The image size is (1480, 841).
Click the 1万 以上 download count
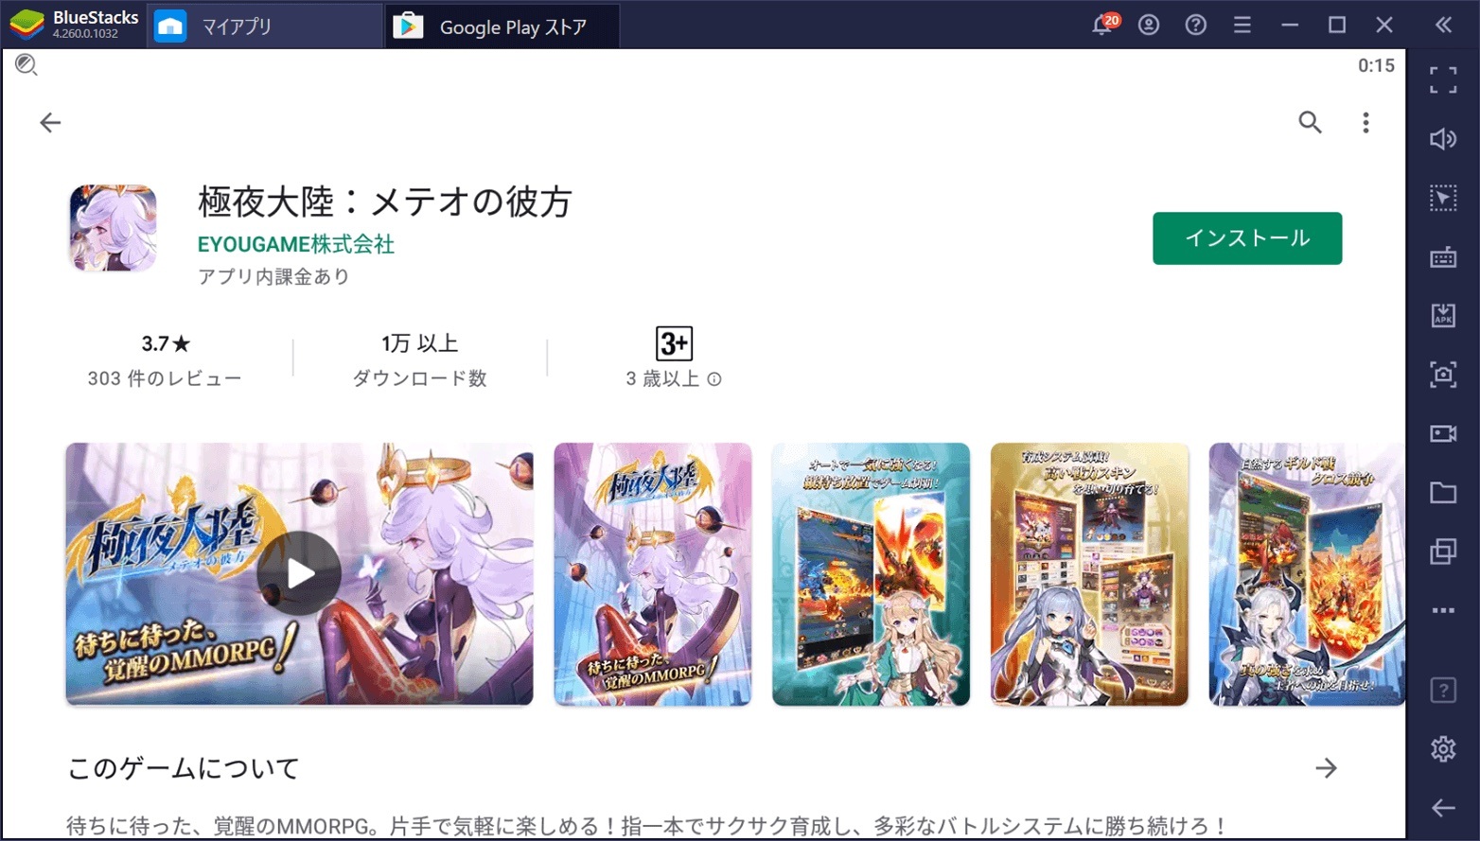[x=419, y=343]
